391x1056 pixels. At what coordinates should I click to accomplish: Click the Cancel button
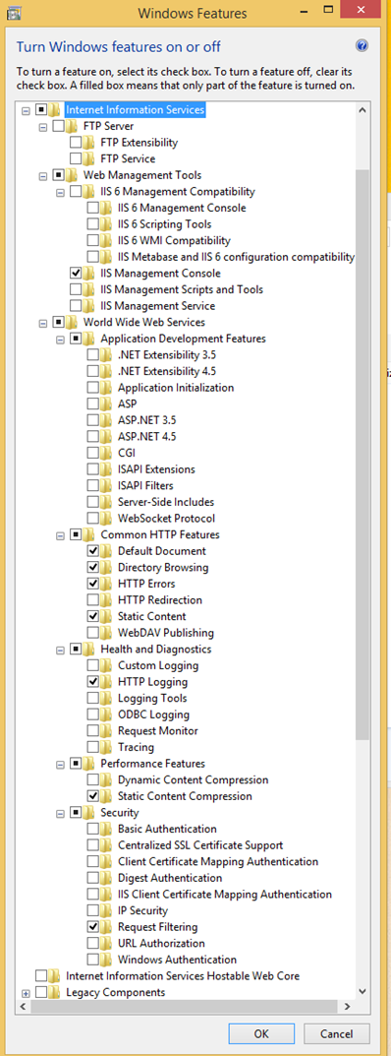tap(337, 1033)
